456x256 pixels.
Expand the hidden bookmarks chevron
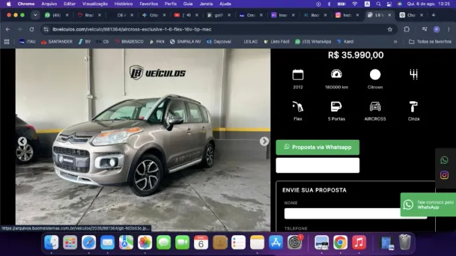coord(395,42)
